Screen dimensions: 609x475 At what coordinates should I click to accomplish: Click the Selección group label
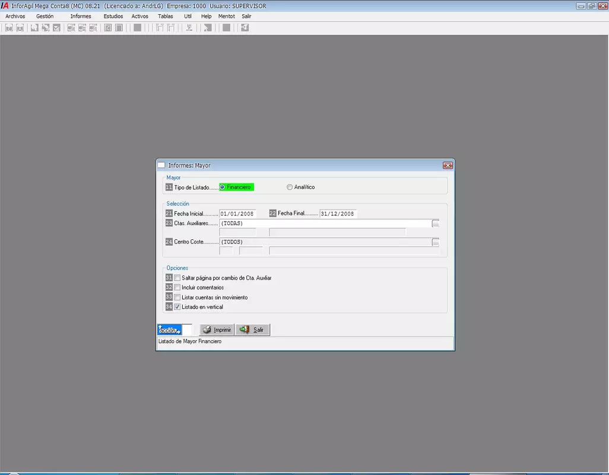click(x=178, y=204)
